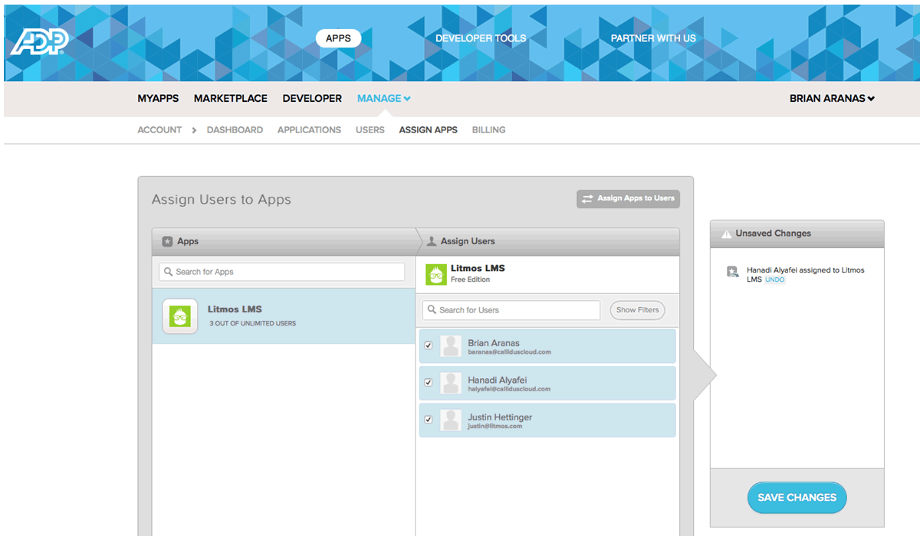Click the Search for Apps field

pos(281,272)
